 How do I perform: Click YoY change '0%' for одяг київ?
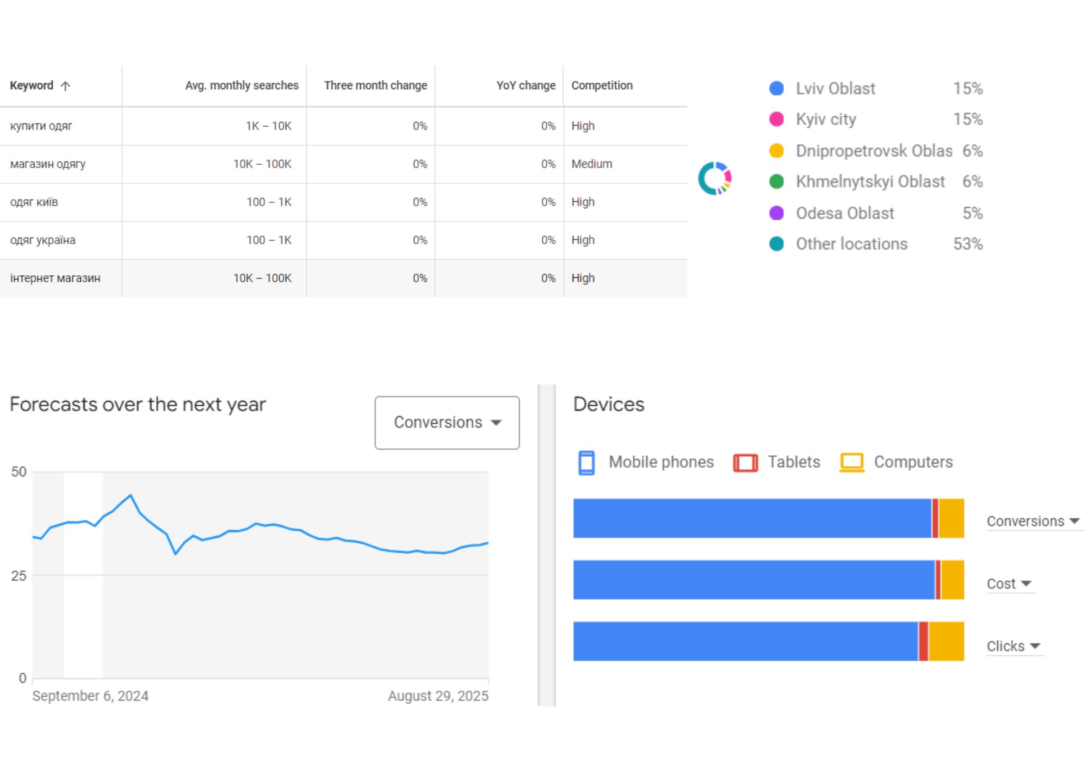tap(548, 202)
